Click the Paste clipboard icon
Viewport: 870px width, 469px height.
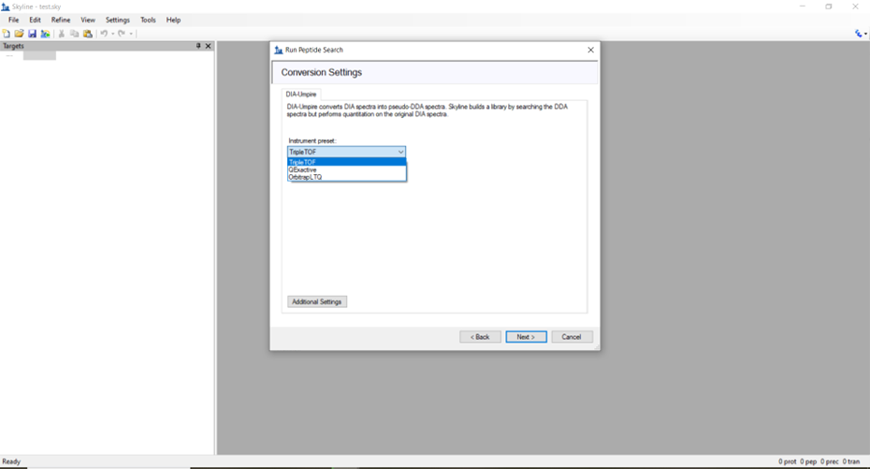[x=88, y=34]
